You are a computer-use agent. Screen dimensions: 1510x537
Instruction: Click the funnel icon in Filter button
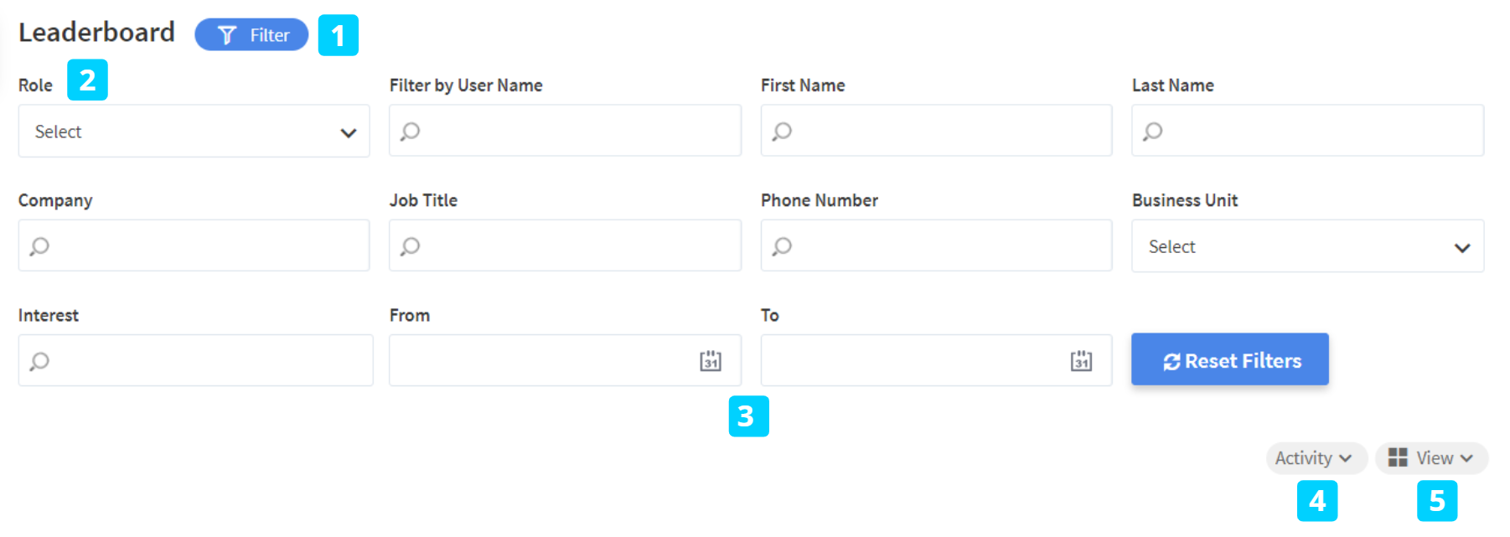[x=226, y=35]
